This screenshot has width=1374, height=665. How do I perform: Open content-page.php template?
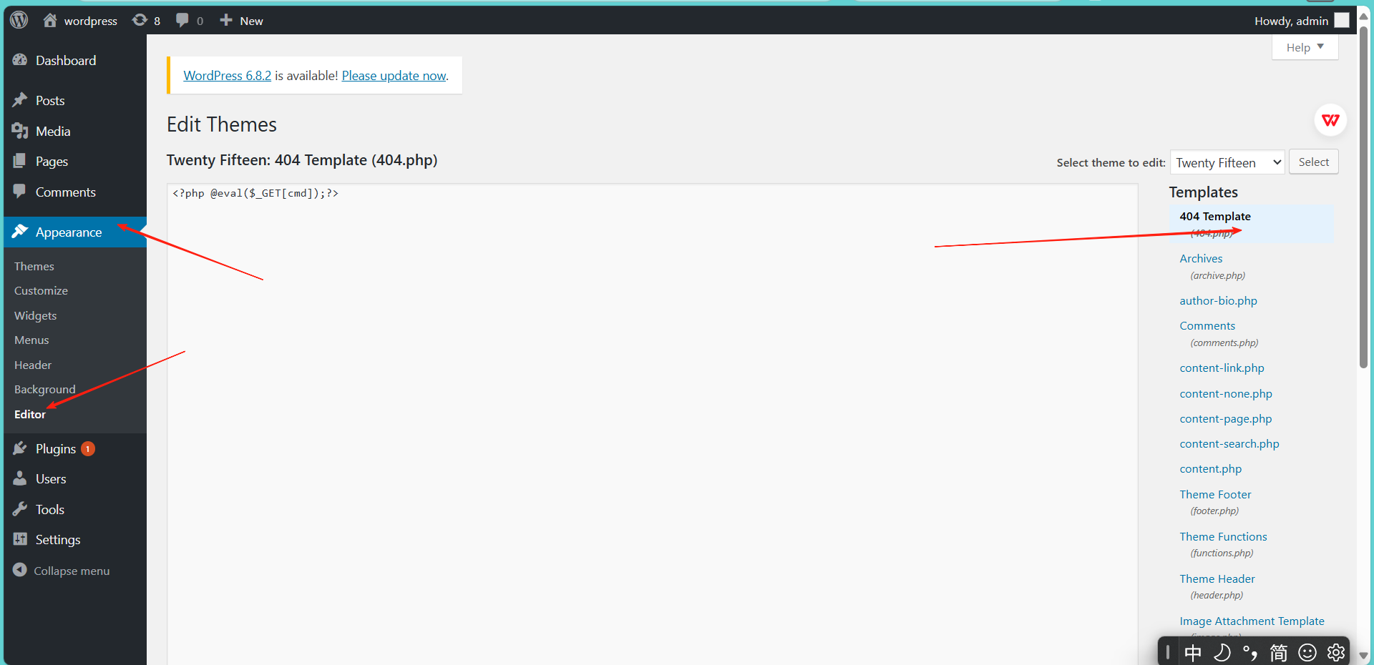pos(1226,418)
